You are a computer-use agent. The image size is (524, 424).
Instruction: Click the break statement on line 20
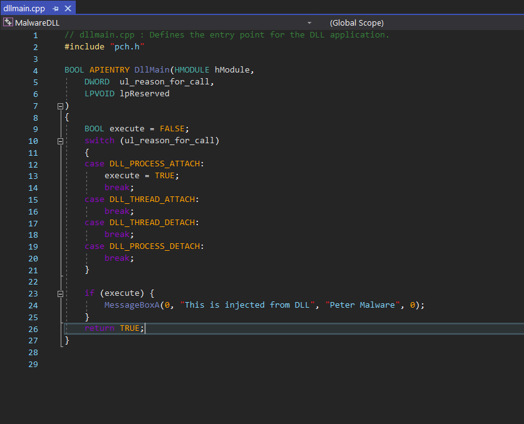119,258
